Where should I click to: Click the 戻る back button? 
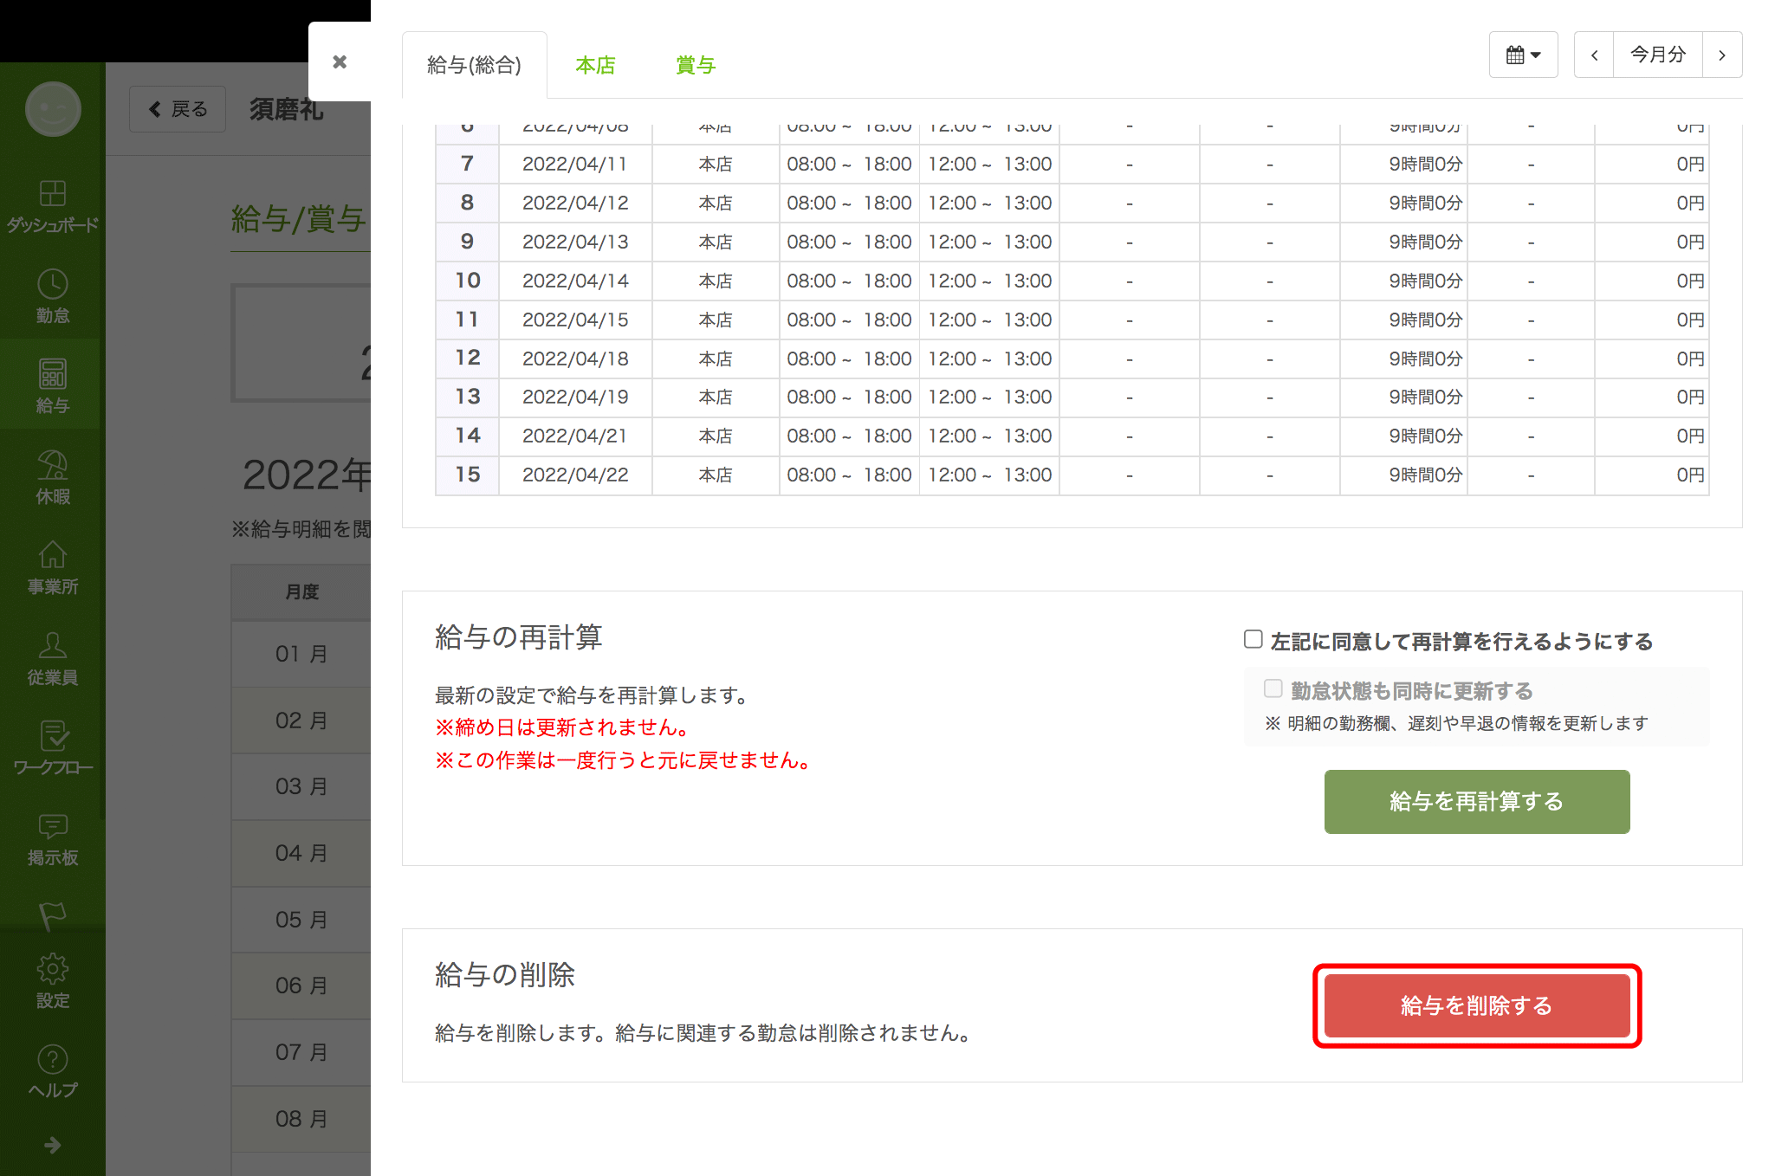(x=178, y=109)
